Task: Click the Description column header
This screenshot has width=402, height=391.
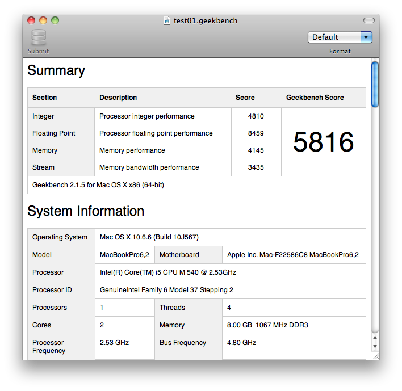Action: (x=118, y=98)
